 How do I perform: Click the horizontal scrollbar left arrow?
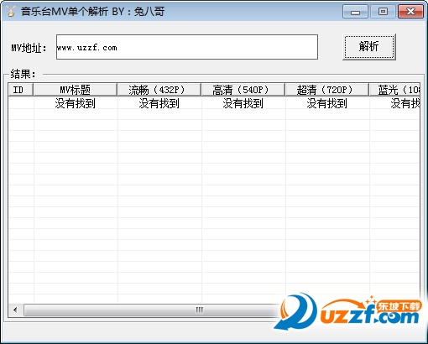click(x=15, y=310)
